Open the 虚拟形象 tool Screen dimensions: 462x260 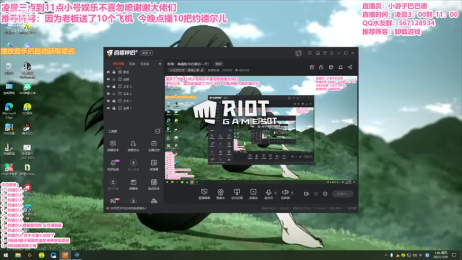point(113,184)
